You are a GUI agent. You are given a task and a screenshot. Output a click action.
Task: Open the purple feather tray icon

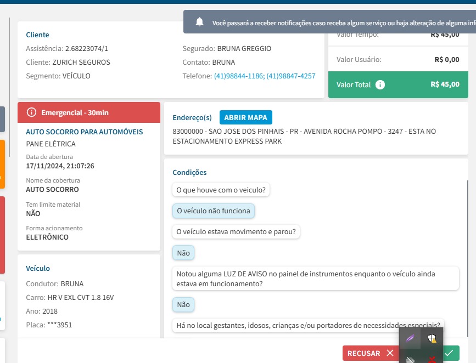click(x=410, y=338)
